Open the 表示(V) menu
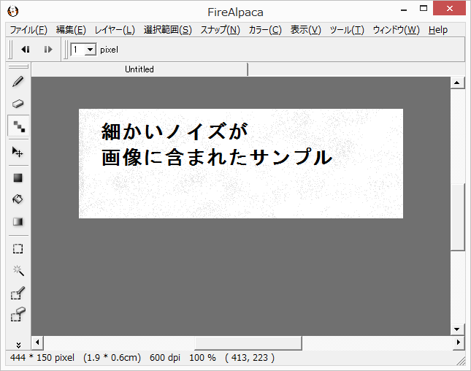Image resolution: width=471 pixels, height=371 pixels. click(x=305, y=30)
